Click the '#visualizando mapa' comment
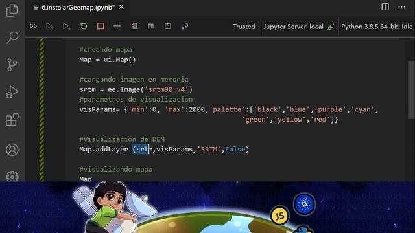 coord(116,169)
